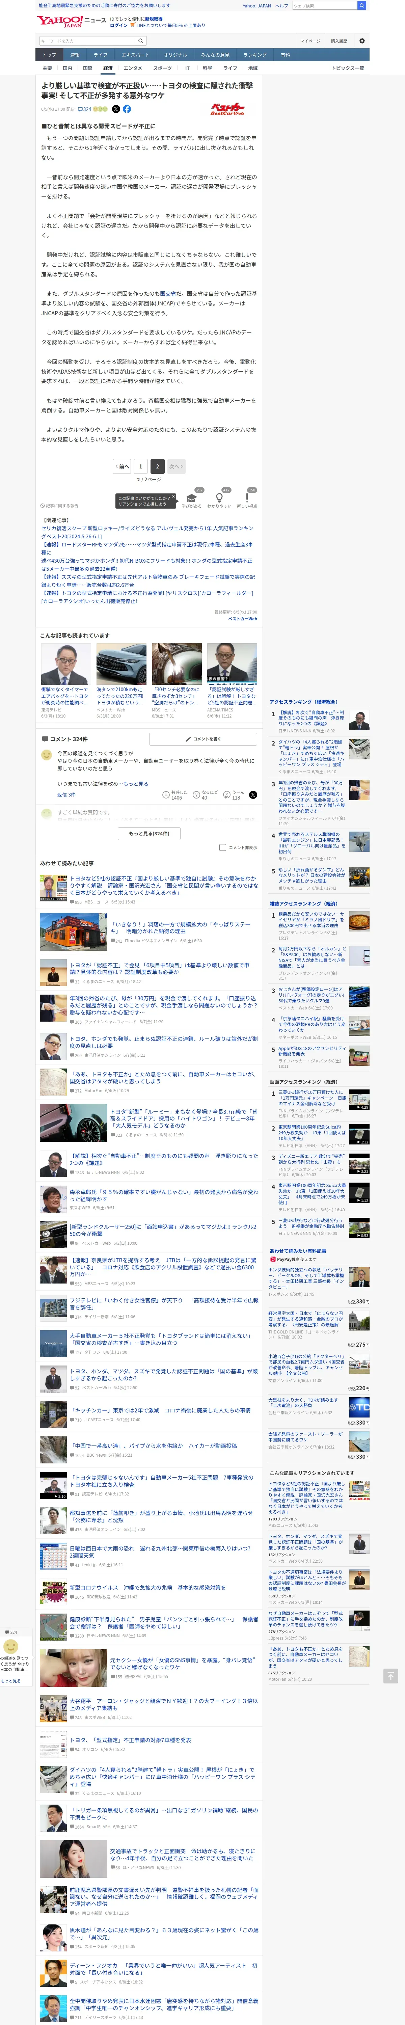Open セリカ復活スクープ related article link

(x=147, y=533)
